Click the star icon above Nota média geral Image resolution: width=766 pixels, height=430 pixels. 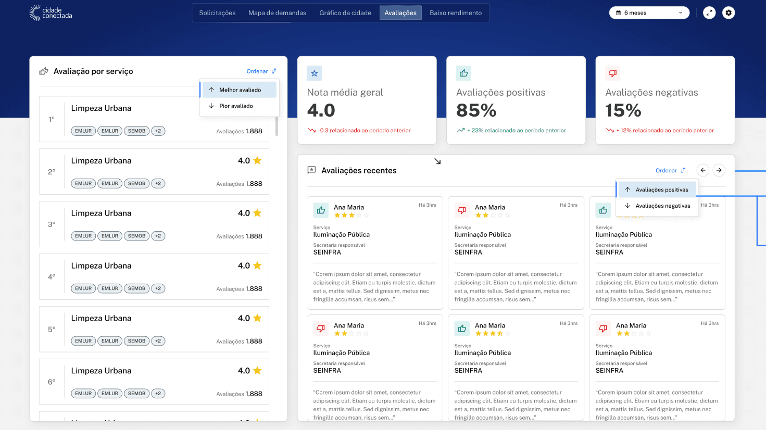pyautogui.click(x=315, y=73)
